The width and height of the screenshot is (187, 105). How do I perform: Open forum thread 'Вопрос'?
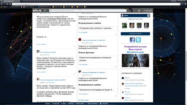click(x=127, y=78)
